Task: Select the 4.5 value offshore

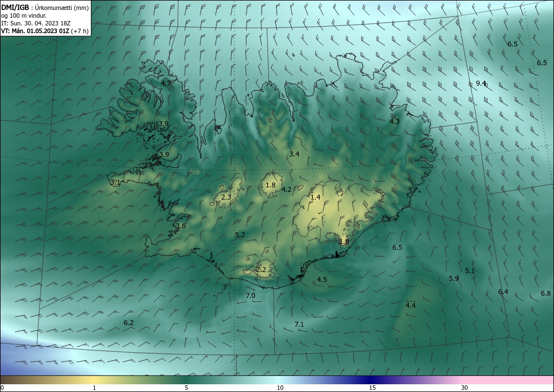Action: pyautogui.click(x=322, y=279)
